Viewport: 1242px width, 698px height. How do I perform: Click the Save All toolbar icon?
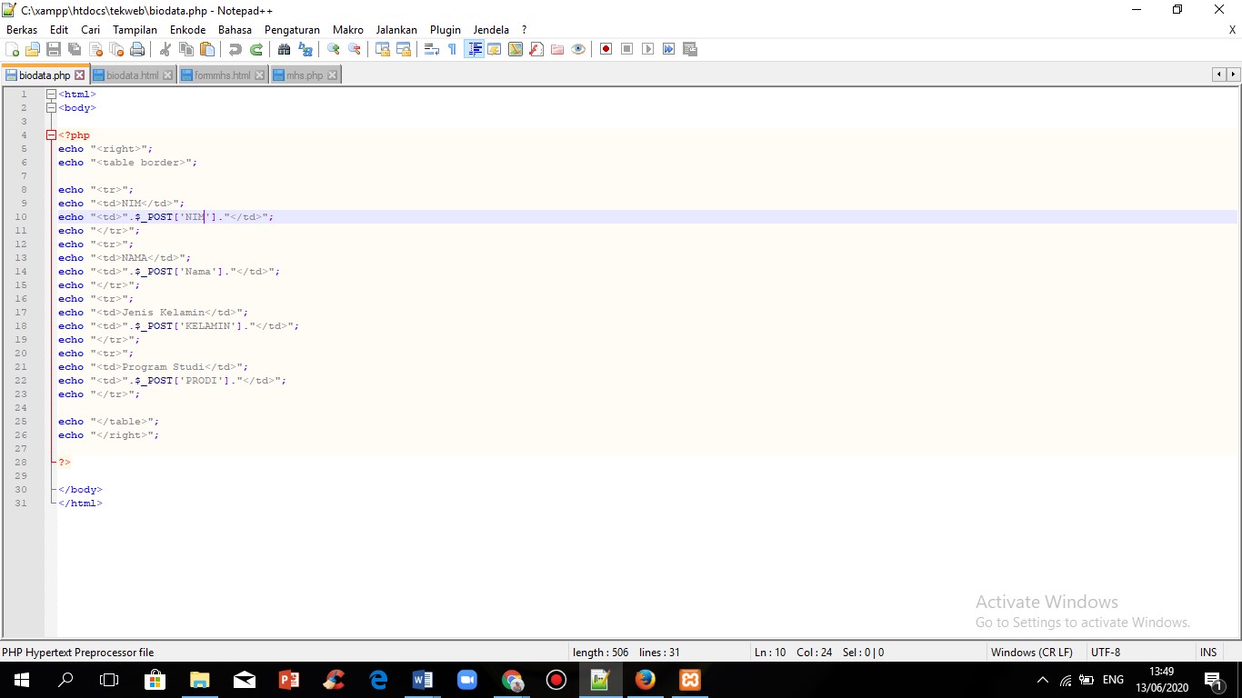tap(75, 49)
